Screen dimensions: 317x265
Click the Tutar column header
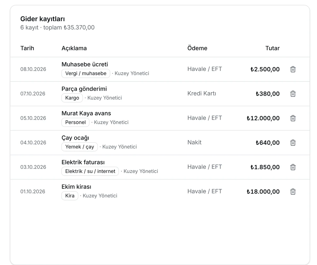tap(272, 48)
